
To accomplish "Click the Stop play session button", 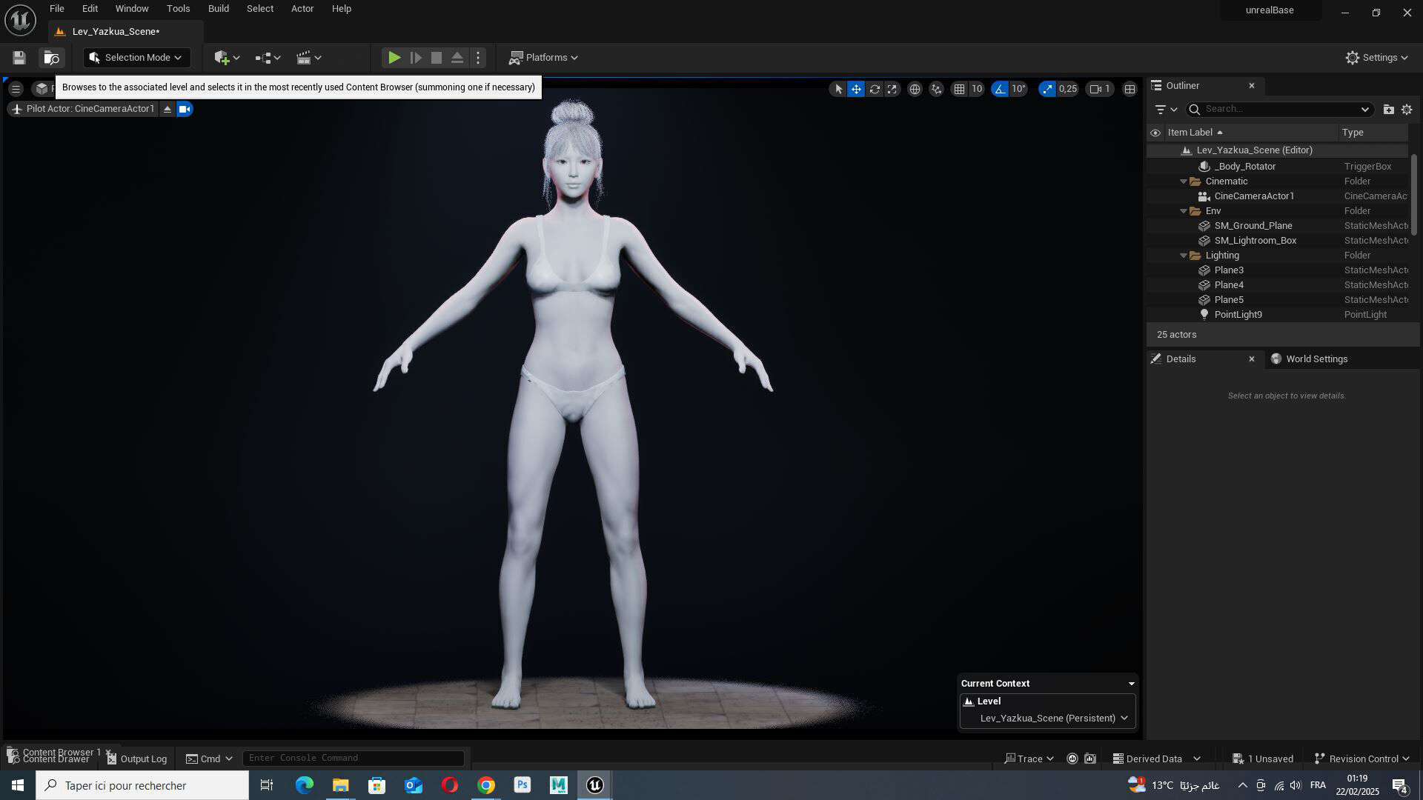I will pos(437,58).
